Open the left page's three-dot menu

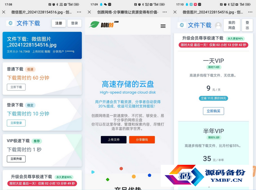(79, 12)
